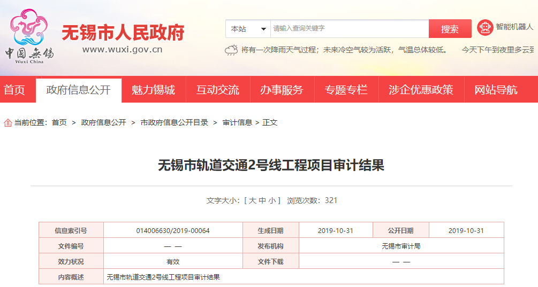The image size is (538, 287).
Task: Click 政府信息公开 in the breadcrumb trail
Action: click(104, 122)
